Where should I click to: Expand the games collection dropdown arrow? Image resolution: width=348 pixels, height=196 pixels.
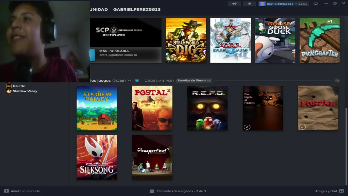pyautogui.click(x=129, y=81)
